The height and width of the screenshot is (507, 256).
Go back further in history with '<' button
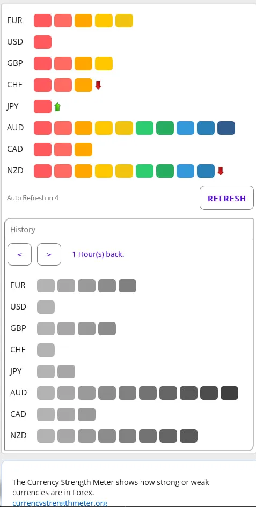(19, 254)
